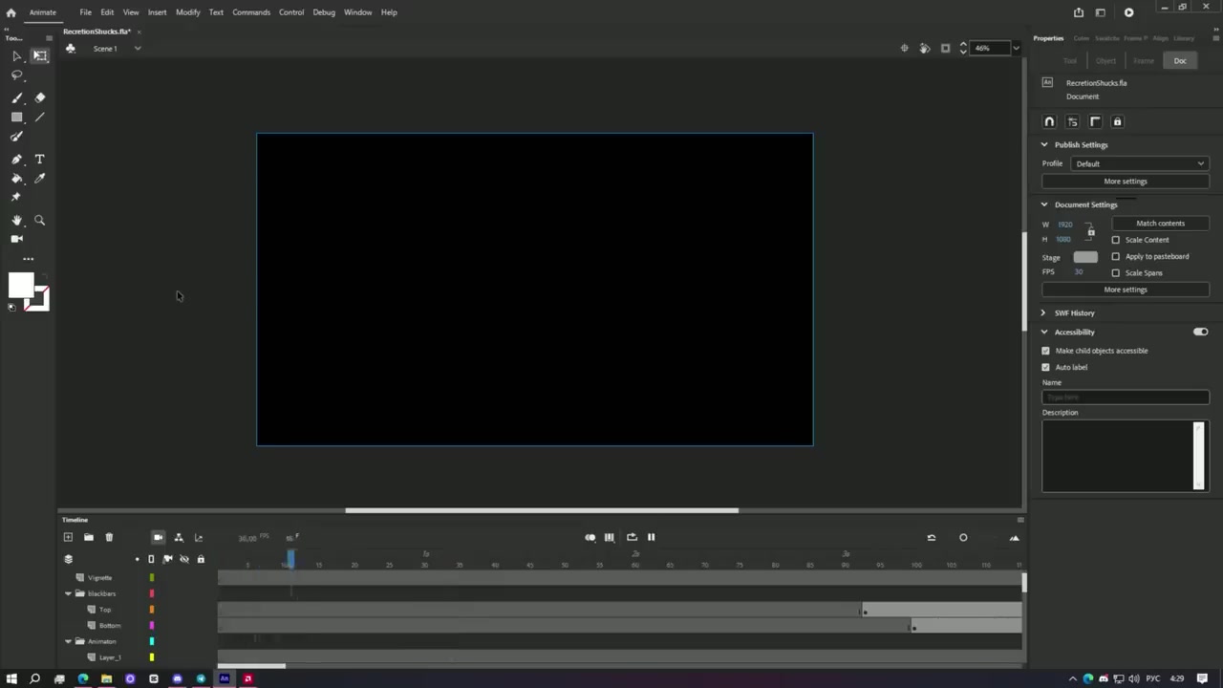Check the Apply to pasteboard option

tap(1115, 256)
